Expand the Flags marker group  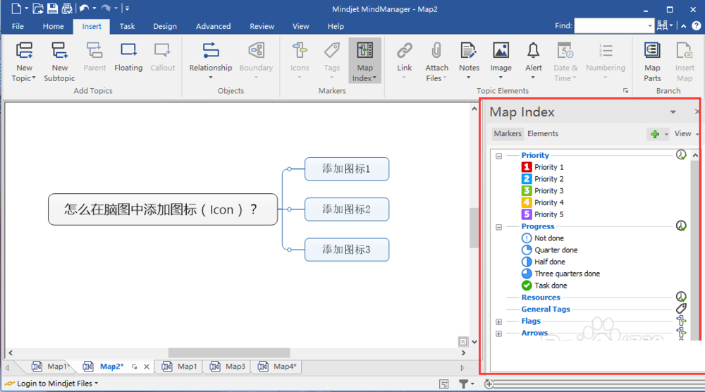click(x=498, y=322)
